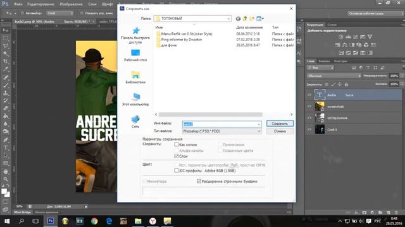
Task: Click the foreground color swatch
Action: [x=4, y=192]
